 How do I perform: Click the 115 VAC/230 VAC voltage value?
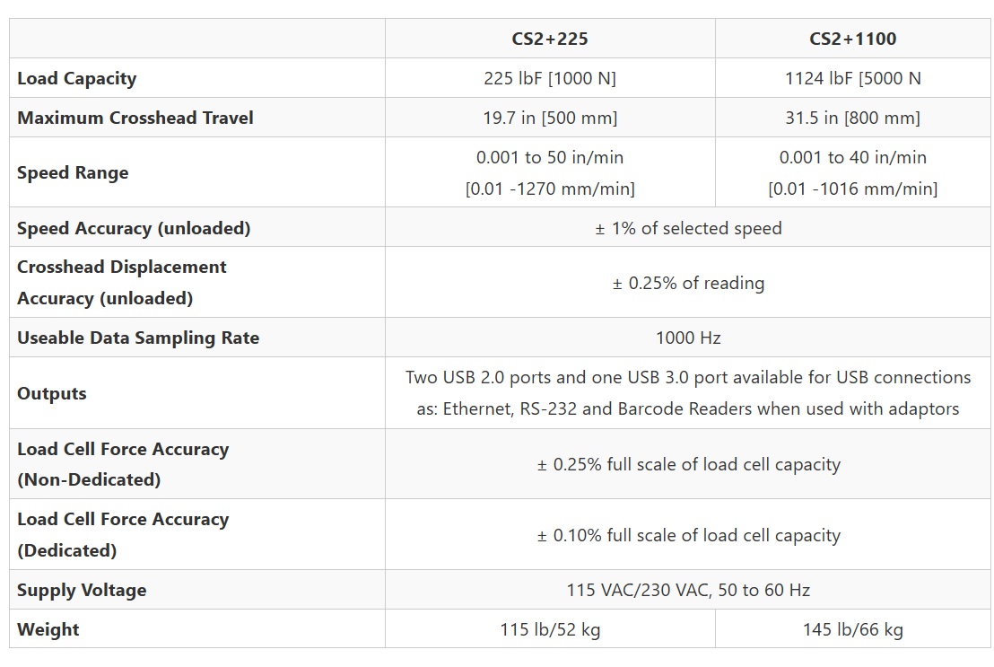pos(688,590)
